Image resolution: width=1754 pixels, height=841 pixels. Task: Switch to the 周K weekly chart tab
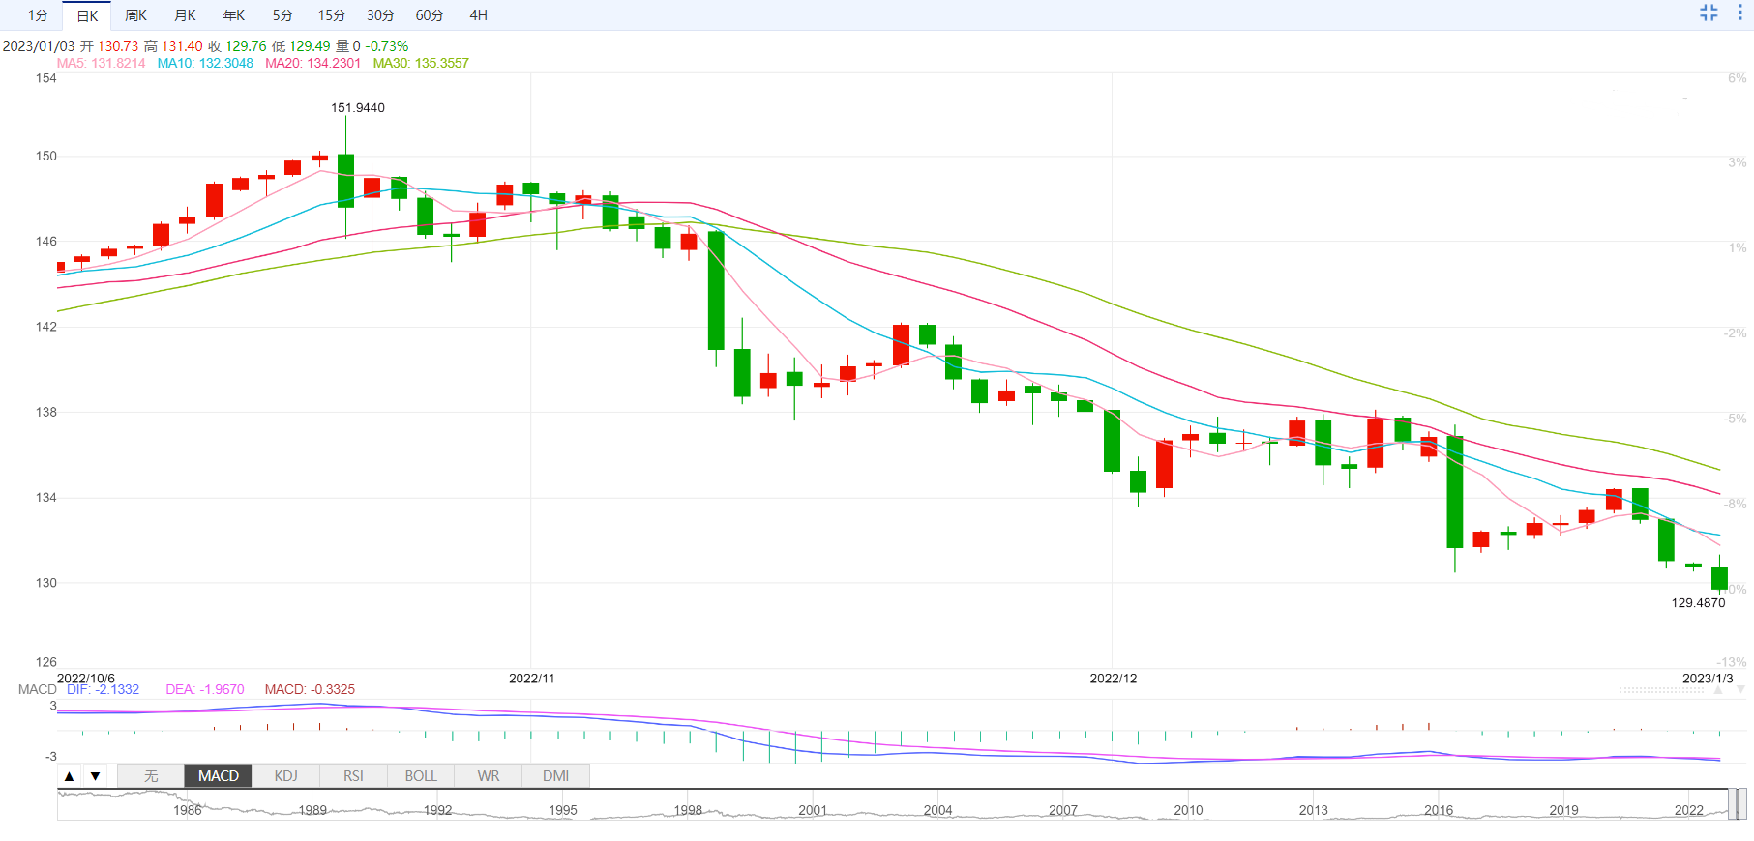[135, 15]
